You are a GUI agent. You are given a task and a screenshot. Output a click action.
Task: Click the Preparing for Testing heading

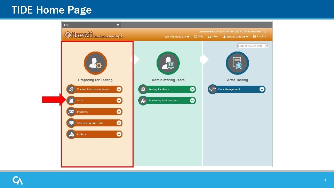tap(95, 80)
